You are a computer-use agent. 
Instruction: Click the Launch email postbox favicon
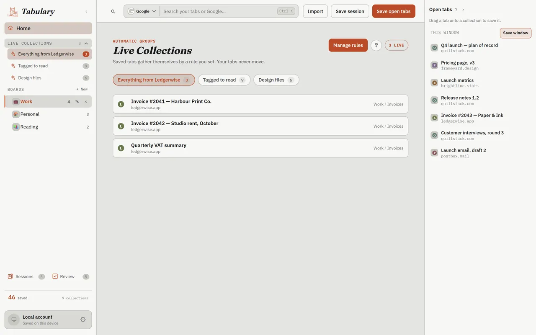[434, 153]
